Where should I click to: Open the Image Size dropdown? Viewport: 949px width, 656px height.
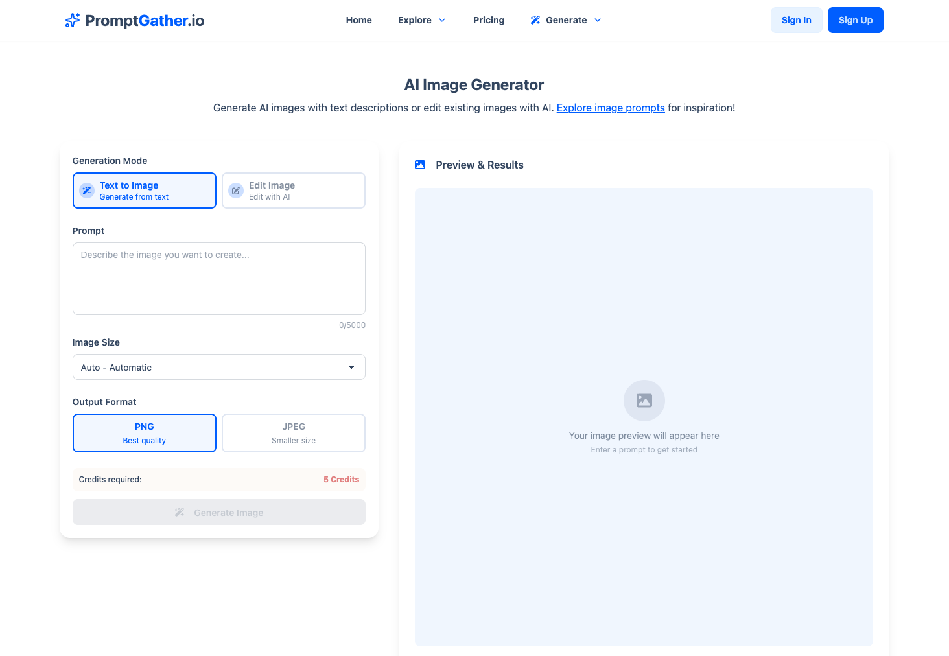tap(218, 367)
